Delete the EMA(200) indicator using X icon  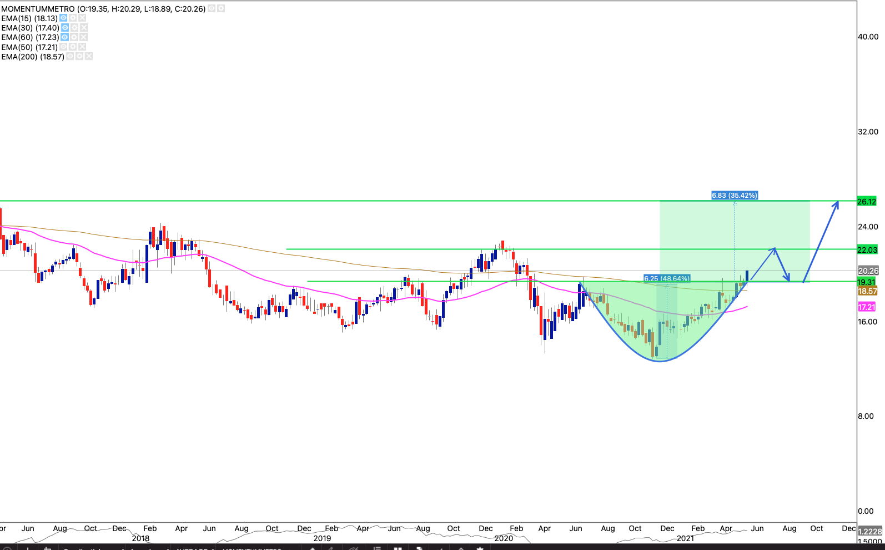coord(89,57)
